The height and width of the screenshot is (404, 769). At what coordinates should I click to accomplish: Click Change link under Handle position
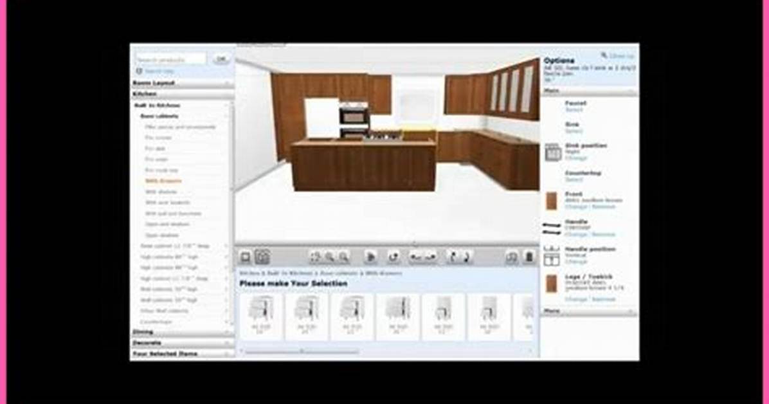[x=575, y=262]
